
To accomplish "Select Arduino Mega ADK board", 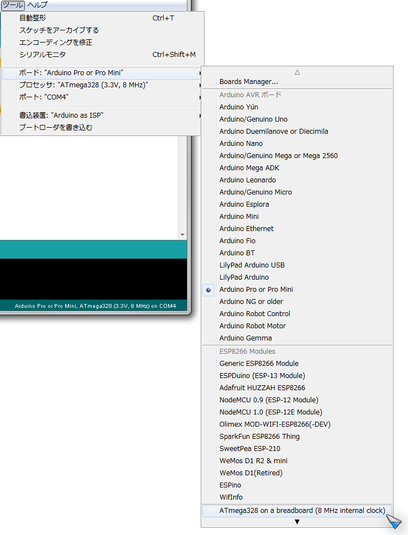I will [x=297, y=168].
